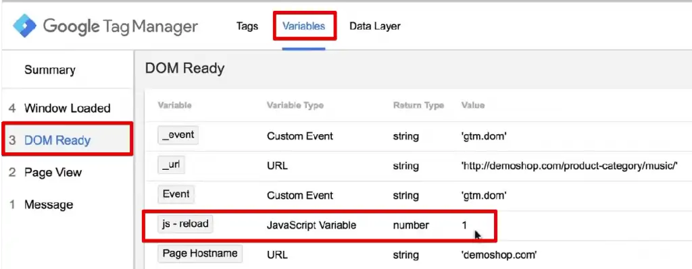Open the Data Layer tab

(x=374, y=26)
